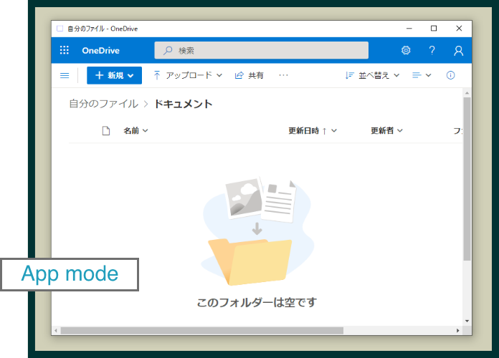The height and width of the screenshot is (358, 499).
Task: Open the app launcher grid icon
Action: (x=64, y=50)
